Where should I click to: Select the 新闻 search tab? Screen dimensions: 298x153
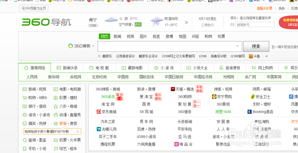pyautogui.click(x=117, y=36)
